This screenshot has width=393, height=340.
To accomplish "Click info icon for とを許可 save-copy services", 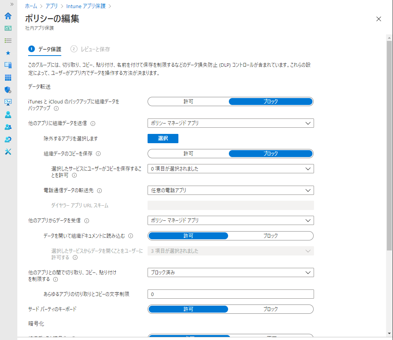I will tap(74, 175).
